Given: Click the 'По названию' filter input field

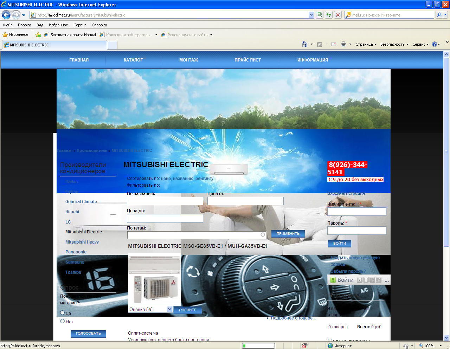Looking at the screenshot, I should click(x=165, y=201).
